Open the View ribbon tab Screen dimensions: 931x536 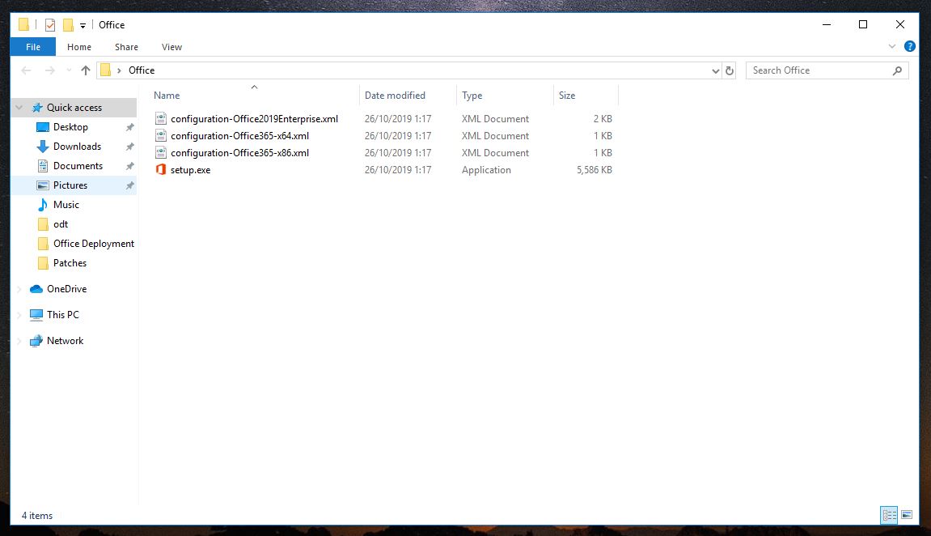[171, 47]
